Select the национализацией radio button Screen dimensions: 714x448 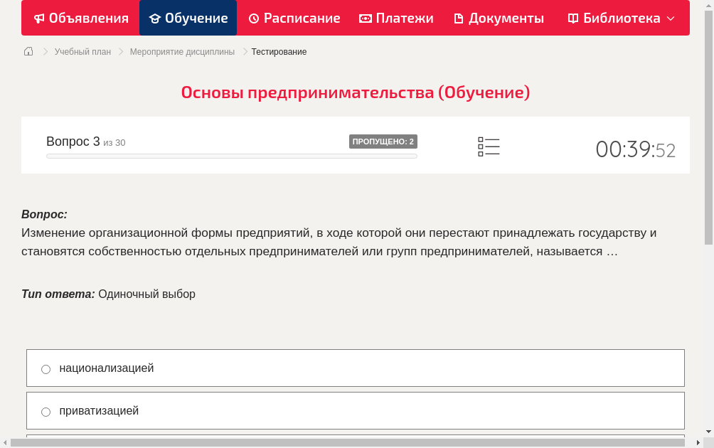(46, 369)
